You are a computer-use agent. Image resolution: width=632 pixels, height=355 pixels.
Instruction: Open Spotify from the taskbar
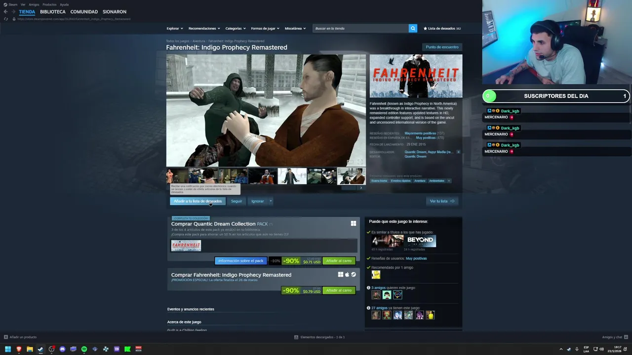(84, 349)
